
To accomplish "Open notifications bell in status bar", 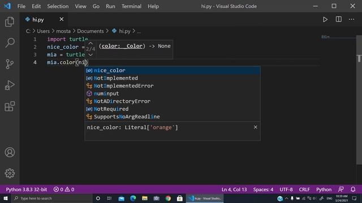I will [353, 189].
